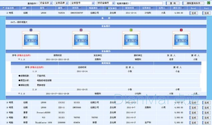The image size is (212, 125).
Task: Generate Word for the ThinkCenter 1009 row
Action: coord(206,123)
